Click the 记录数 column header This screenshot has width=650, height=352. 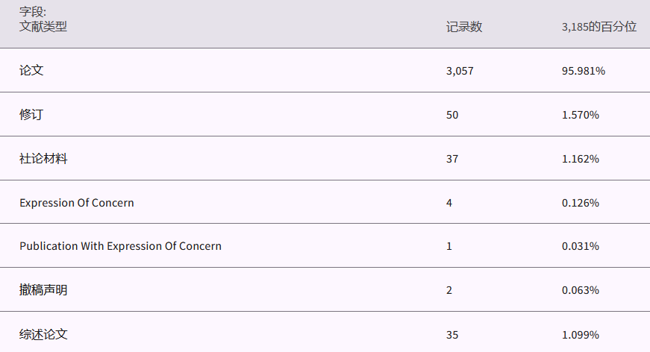point(464,27)
